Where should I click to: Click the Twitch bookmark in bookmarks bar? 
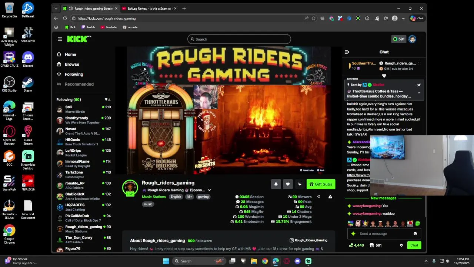click(x=88, y=27)
